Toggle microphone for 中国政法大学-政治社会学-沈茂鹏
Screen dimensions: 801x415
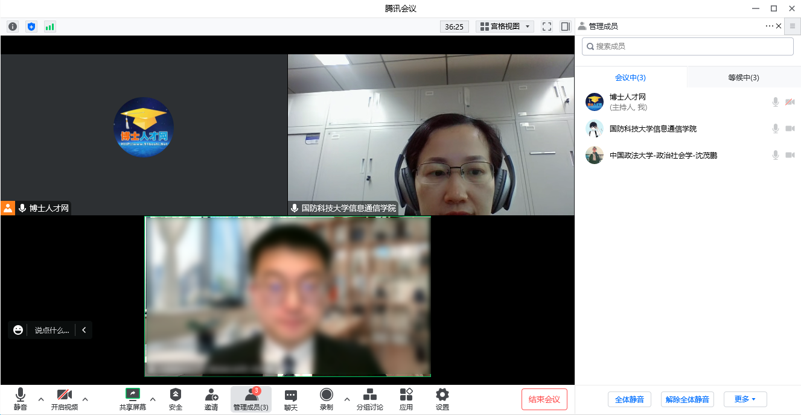click(776, 155)
